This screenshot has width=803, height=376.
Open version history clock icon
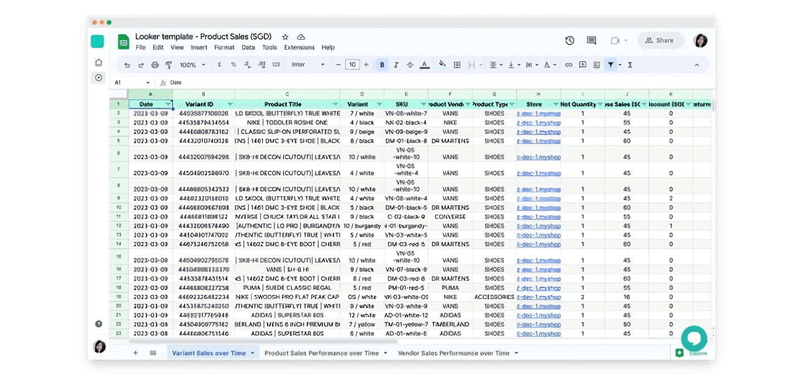pos(569,40)
